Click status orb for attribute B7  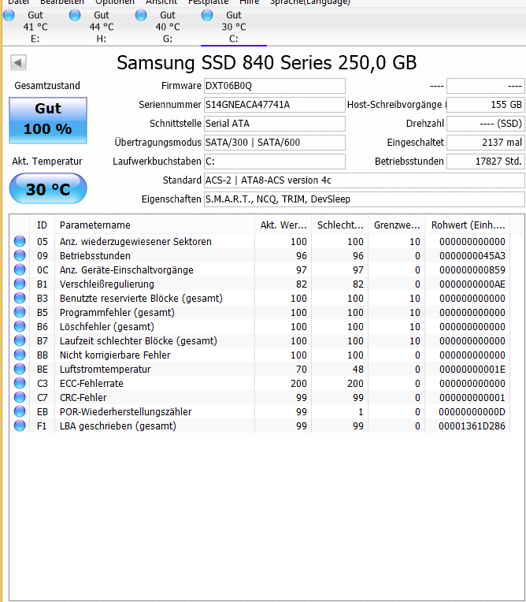(20, 341)
